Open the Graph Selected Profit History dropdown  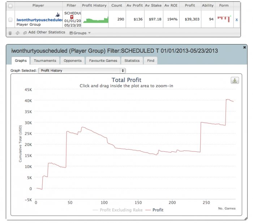coord(82,70)
